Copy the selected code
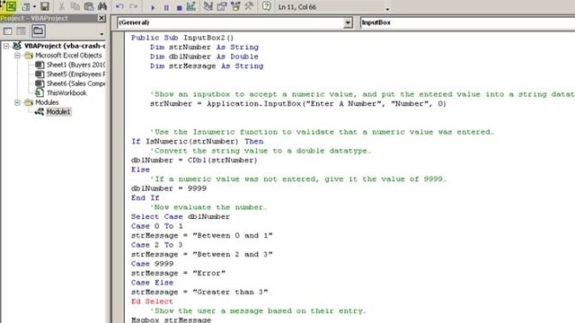Viewport: 575px width, 323px height. pos(75,6)
